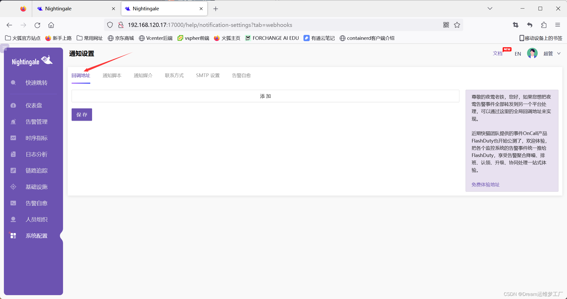Screen dimensions: 567x299
Task: Open Firefox list all tabs chevron
Action: tap(490, 9)
